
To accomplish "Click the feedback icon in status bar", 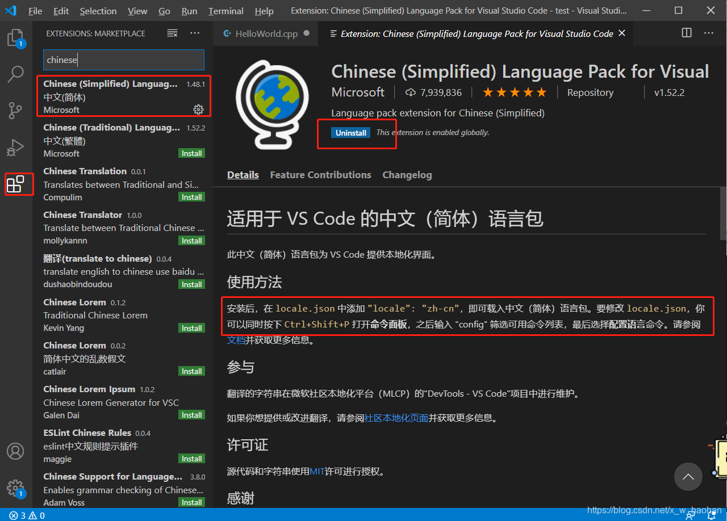I will [690, 515].
